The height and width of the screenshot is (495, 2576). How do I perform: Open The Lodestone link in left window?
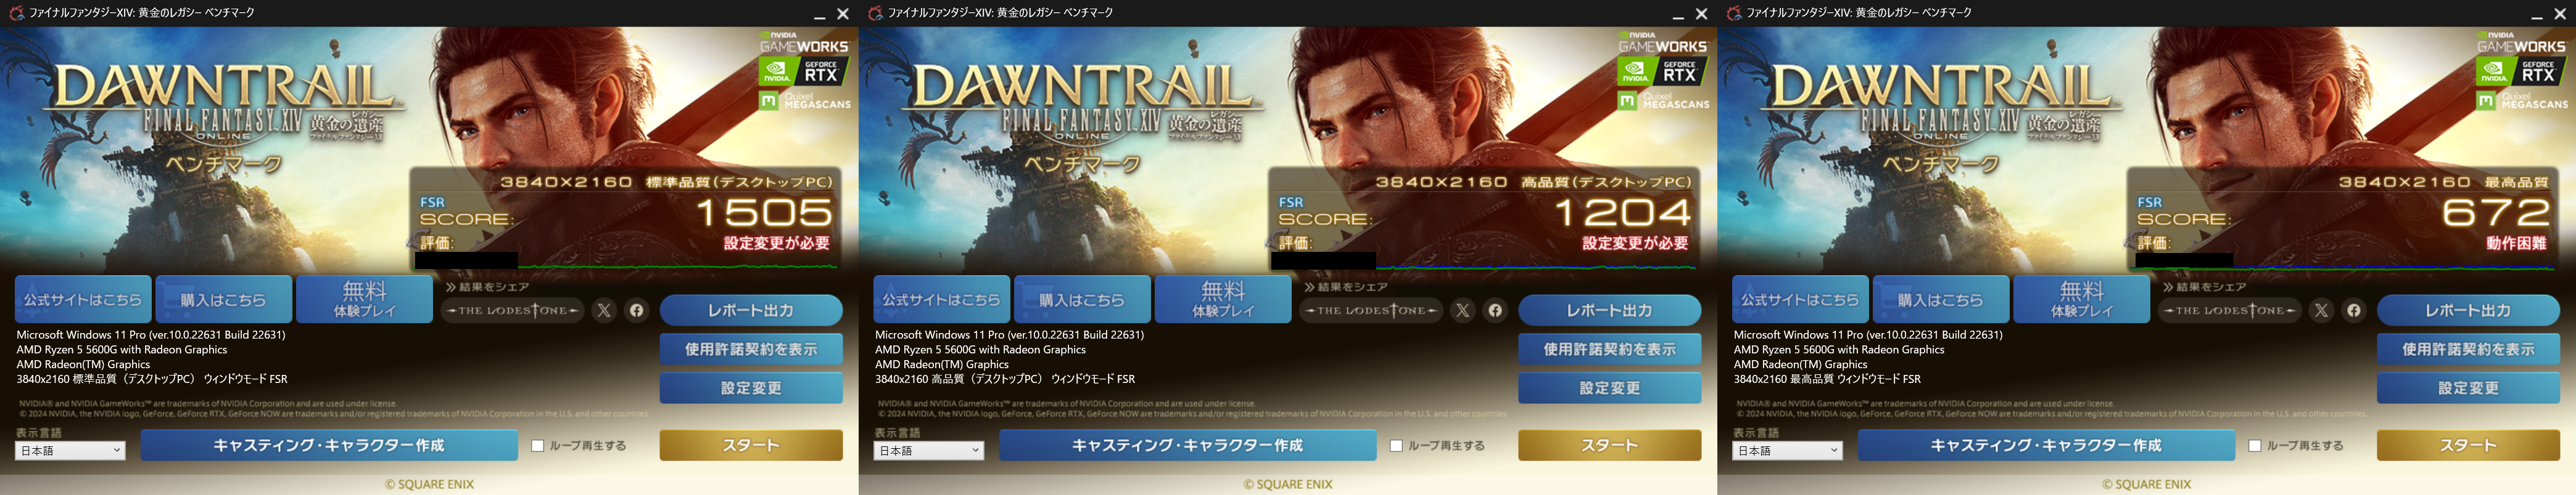(x=513, y=310)
